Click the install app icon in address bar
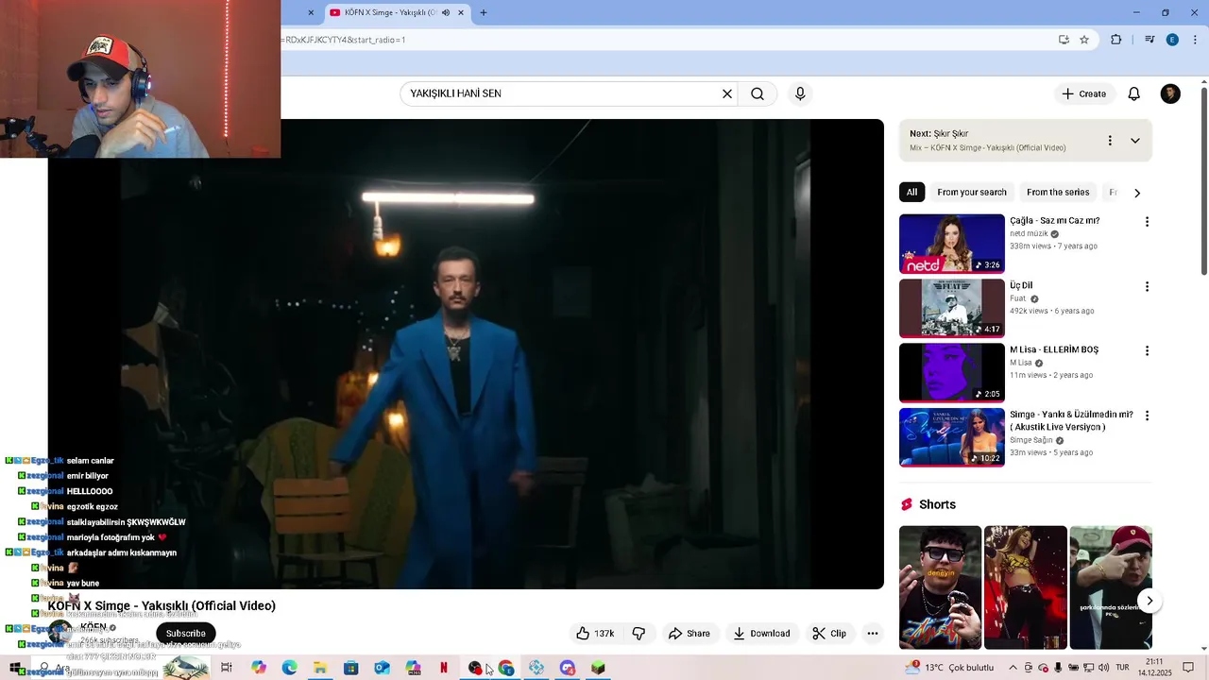 [x=1064, y=40]
